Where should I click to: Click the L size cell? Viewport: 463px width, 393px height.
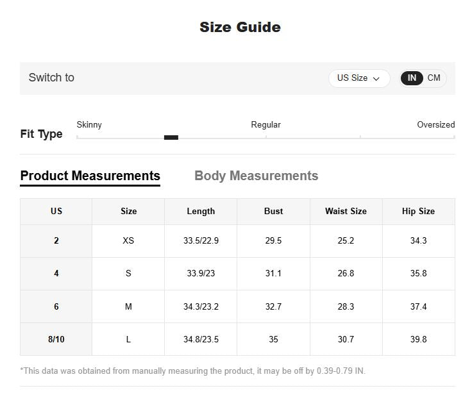(x=128, y=340)
